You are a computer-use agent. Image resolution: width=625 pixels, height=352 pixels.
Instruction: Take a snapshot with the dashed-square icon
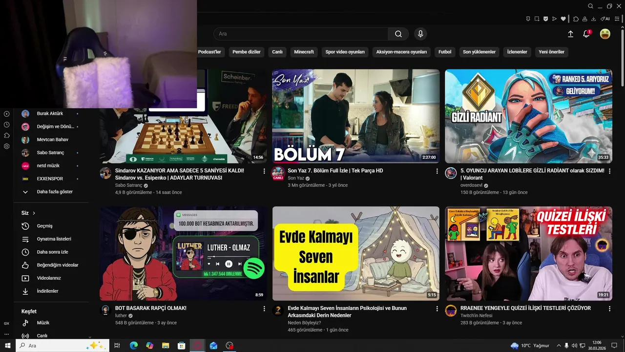tap(537, 19)
